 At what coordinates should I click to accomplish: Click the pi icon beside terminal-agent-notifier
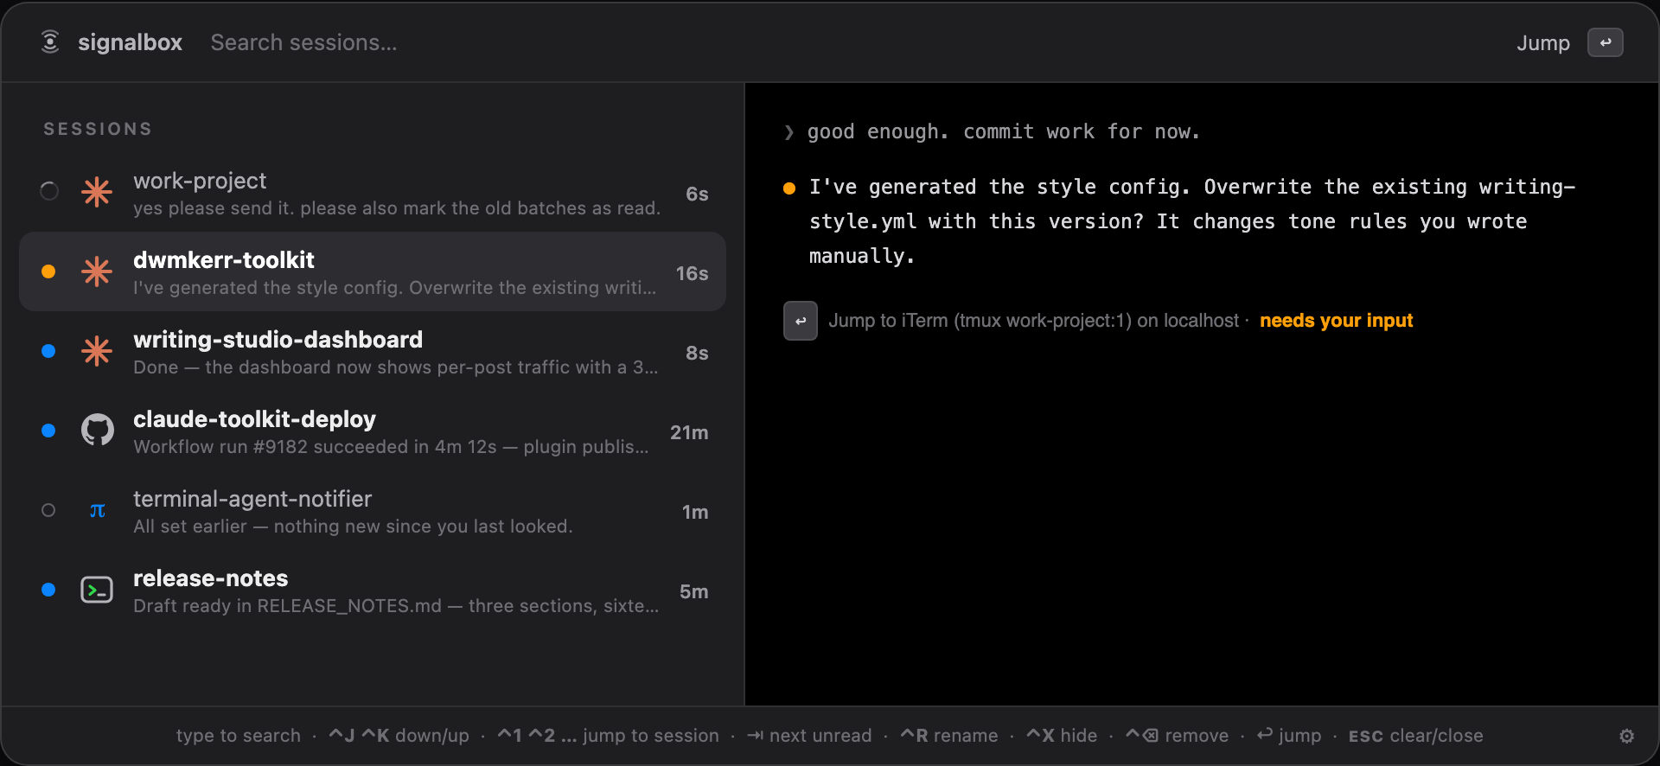[98, 510]
